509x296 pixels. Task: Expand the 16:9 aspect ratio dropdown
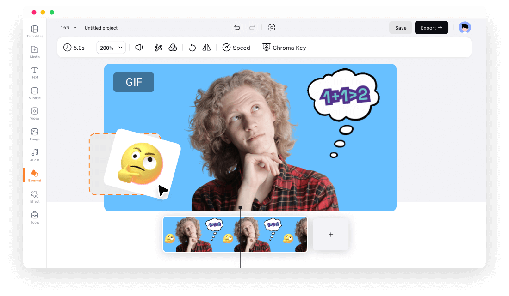point(69,28)
